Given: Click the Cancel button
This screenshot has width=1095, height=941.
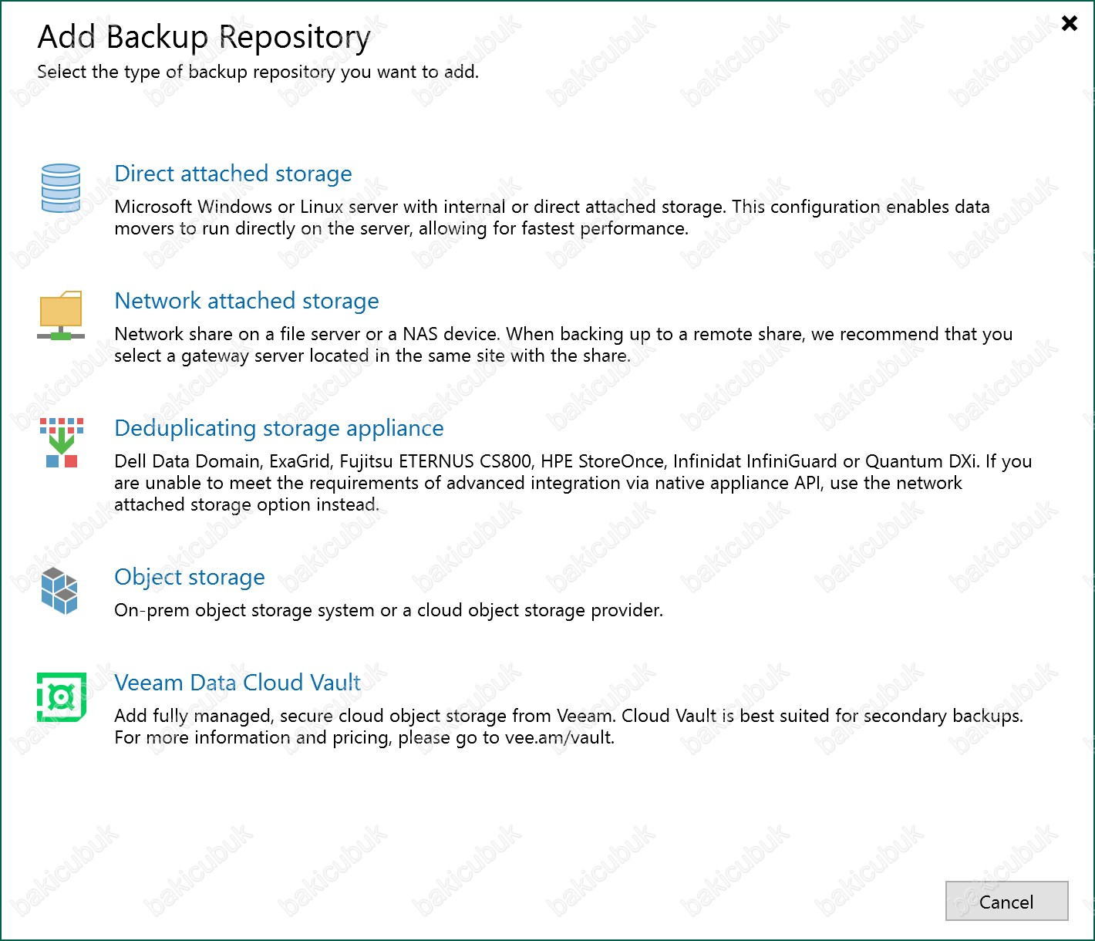Looking at the screenshot, I should (1006, 901).
